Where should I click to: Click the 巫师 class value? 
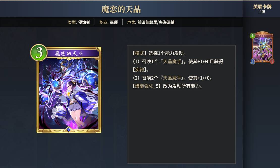(114, 22)
